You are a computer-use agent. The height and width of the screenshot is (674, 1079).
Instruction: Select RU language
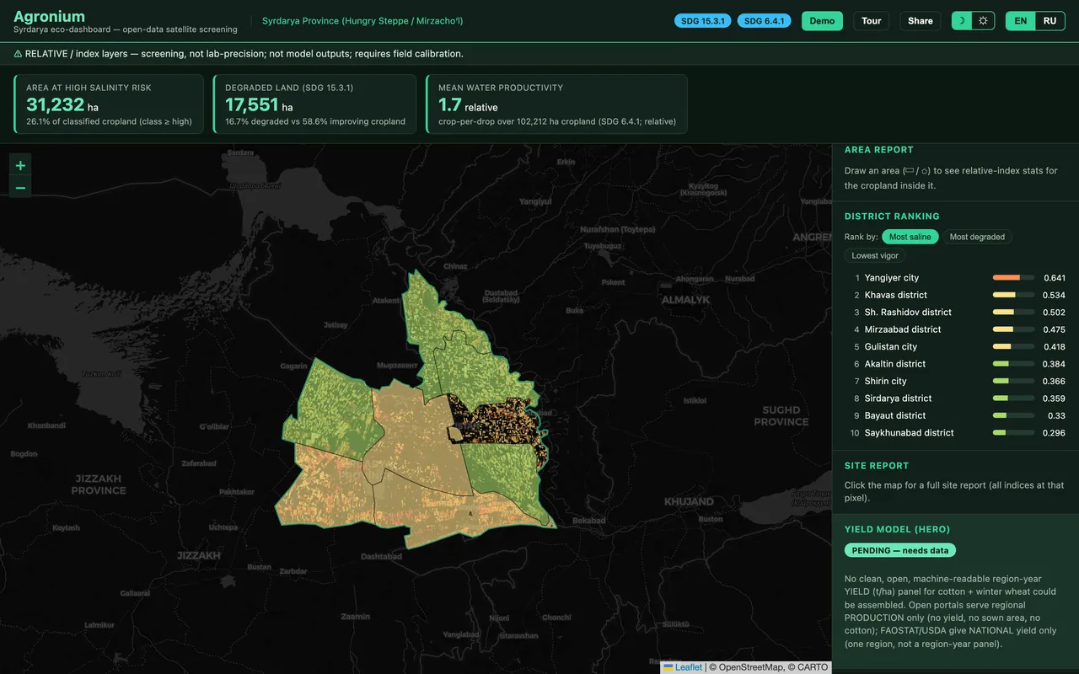pyautogui.click(x=1049, y=21)
